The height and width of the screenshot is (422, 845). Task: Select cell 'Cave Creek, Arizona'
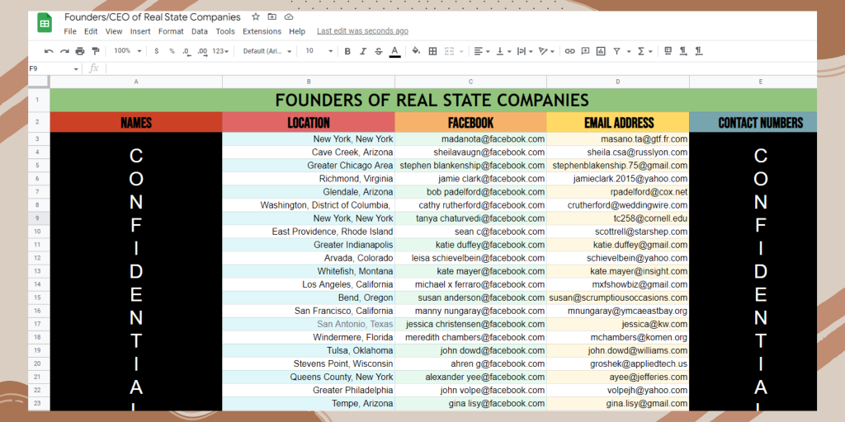coord(309,152)
